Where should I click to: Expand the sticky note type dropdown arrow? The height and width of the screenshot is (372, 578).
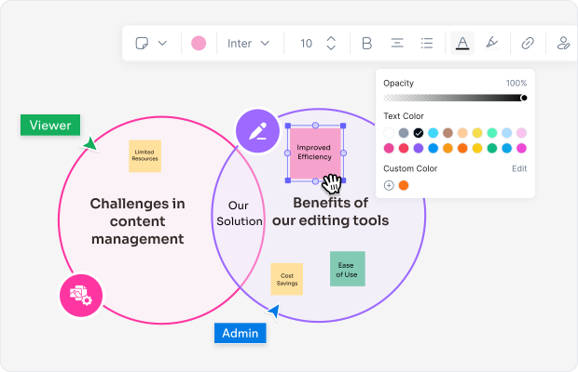(x=163, y=43)
